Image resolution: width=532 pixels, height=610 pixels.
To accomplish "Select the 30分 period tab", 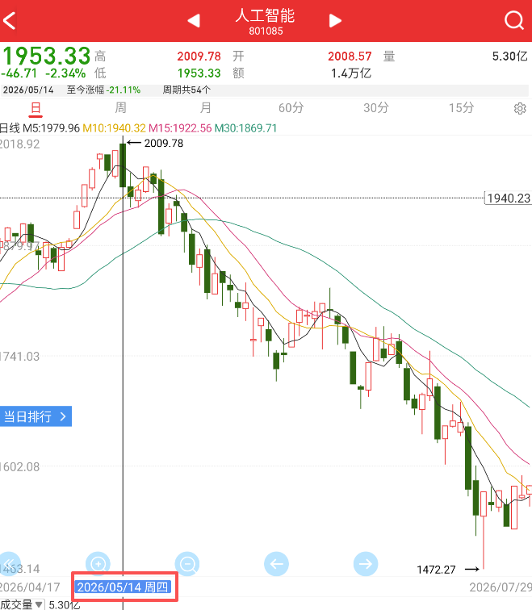I will pyautogui.click(x=376, y=108).
